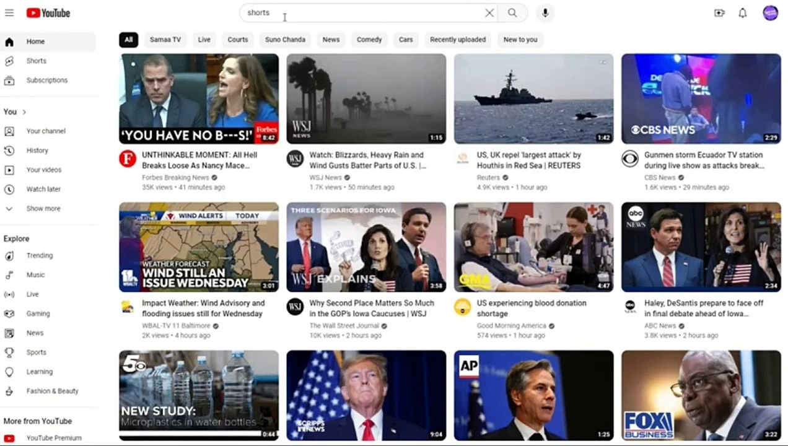The image size is (788, 446).
Task: Open the WSJ blizzard video thumbnail
Action: pyautogui.click(x=366, y=98)
